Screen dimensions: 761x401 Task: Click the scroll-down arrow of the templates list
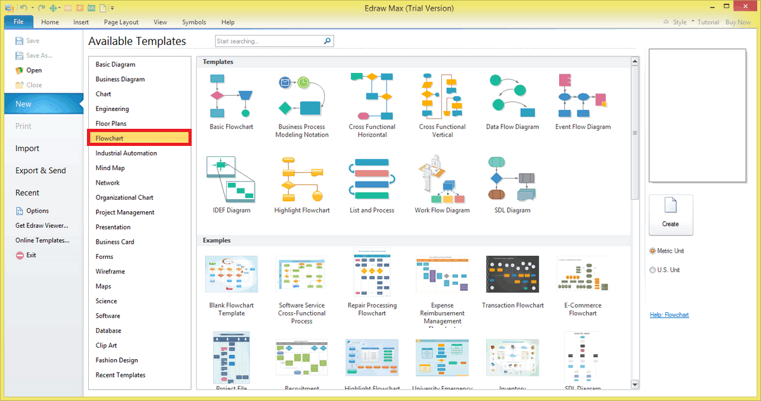[635, 385]
